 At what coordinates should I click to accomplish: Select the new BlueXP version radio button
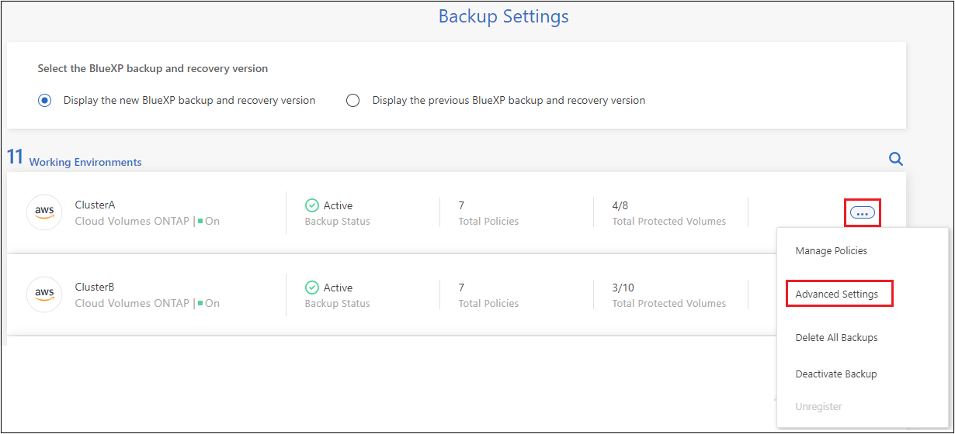[46, 100]
